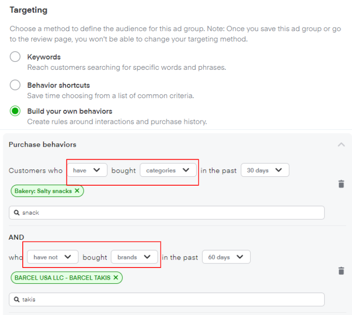Remove the 'Bakery: Salty snacks' tag with X
The image size is (352, 315).
coord(77,191)
